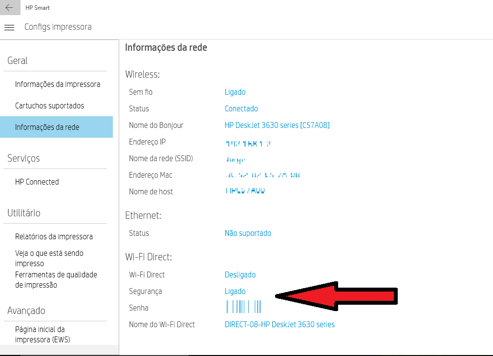Select Cartuchos suportados in sidebar

[x=49, y=105]
